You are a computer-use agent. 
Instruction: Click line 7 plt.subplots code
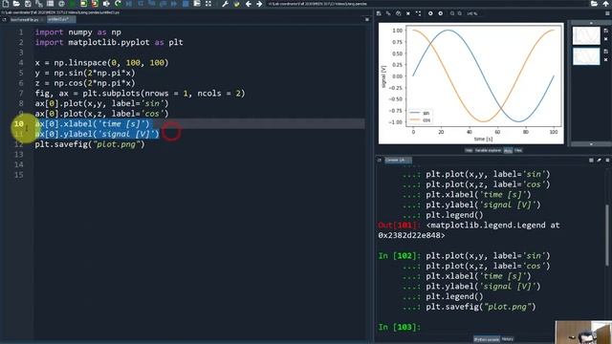[140, 94]
